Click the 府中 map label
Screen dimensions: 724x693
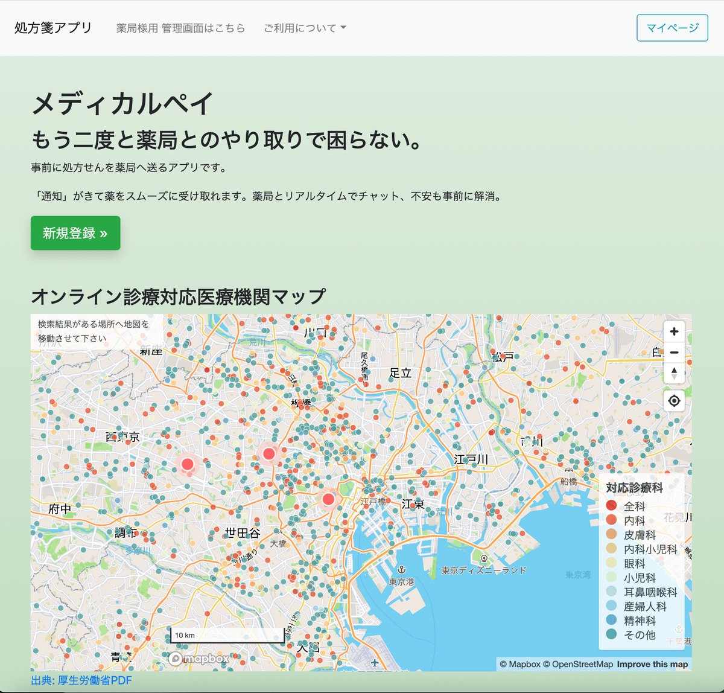coord(60,509)
